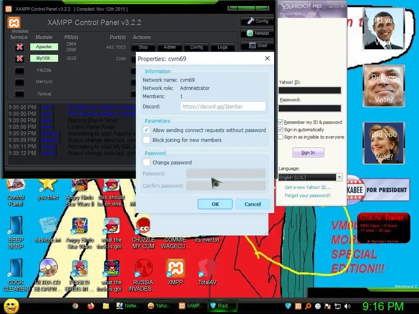
Task: Click the Radmin shield tray icon
Action: (x=288, y=306)
